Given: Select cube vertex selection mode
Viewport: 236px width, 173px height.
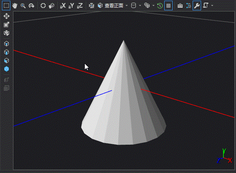Looking at the screenshot, I should pos(7,44).
